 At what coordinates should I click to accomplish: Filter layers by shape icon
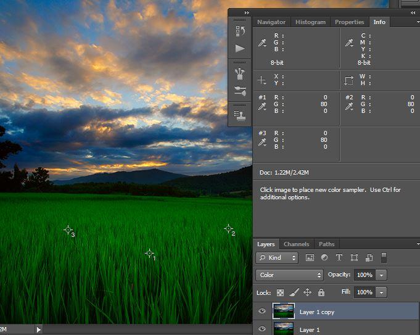[x=354, y=258]
